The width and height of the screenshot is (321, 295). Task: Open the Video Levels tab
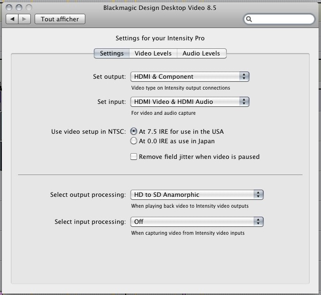click(153, 54)
